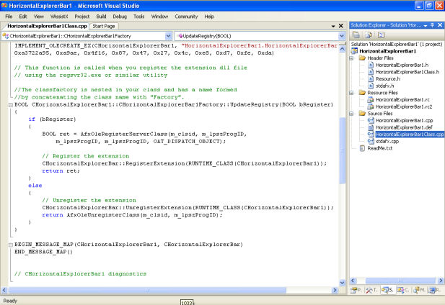Open the class scope dropdown
The image size is (445, 305).
tap(169, 35)
